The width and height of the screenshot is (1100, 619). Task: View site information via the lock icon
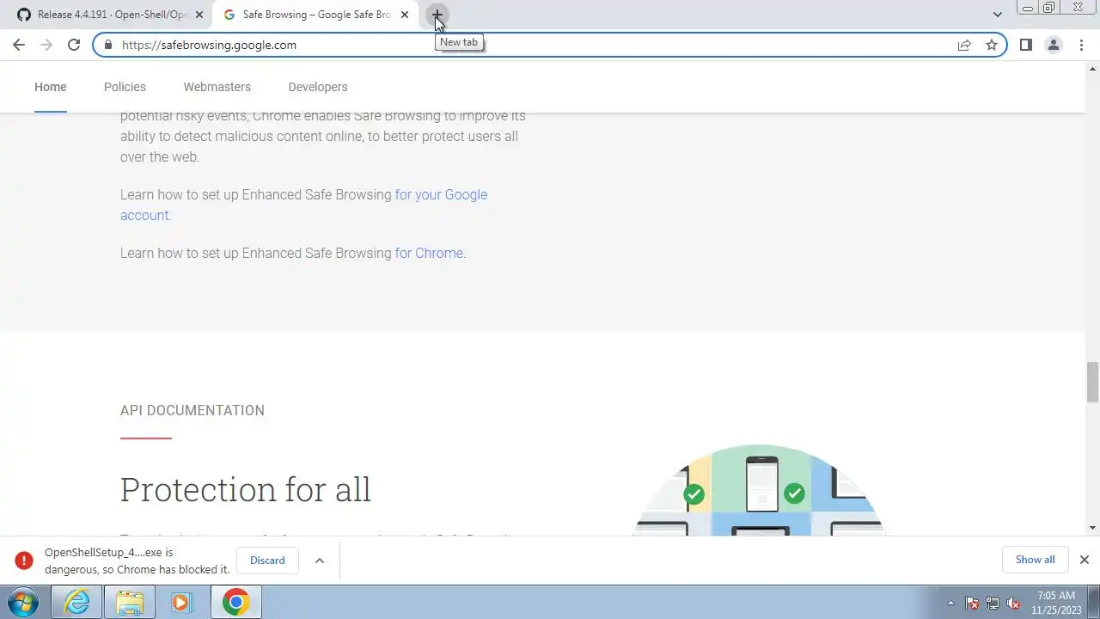click(107, 45)
